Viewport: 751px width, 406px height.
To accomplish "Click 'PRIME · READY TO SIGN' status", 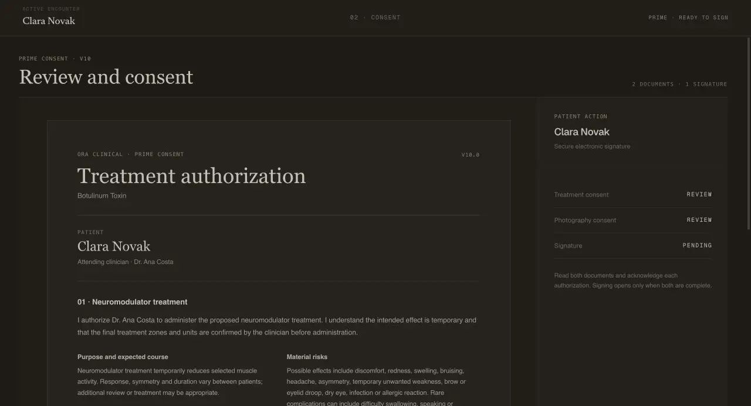I will click(x=688, y=18).
